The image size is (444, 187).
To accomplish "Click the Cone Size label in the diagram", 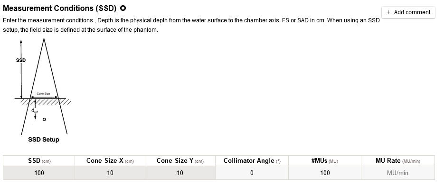I will 43,93.
